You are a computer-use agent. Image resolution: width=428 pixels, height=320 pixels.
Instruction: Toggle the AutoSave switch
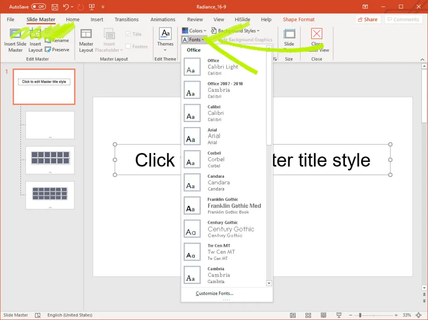coord(38,7)
